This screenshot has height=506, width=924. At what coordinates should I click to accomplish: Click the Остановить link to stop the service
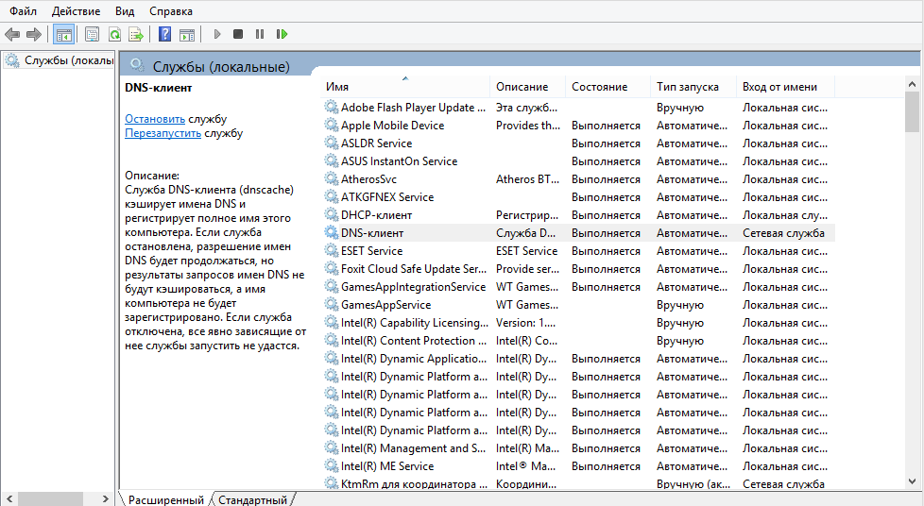point(155,119)
